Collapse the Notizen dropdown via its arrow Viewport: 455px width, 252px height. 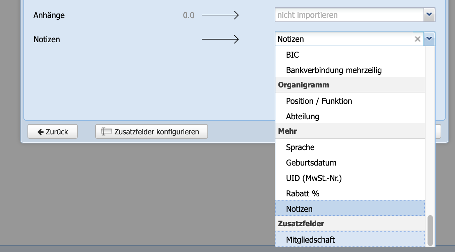(x=429, y=39)
